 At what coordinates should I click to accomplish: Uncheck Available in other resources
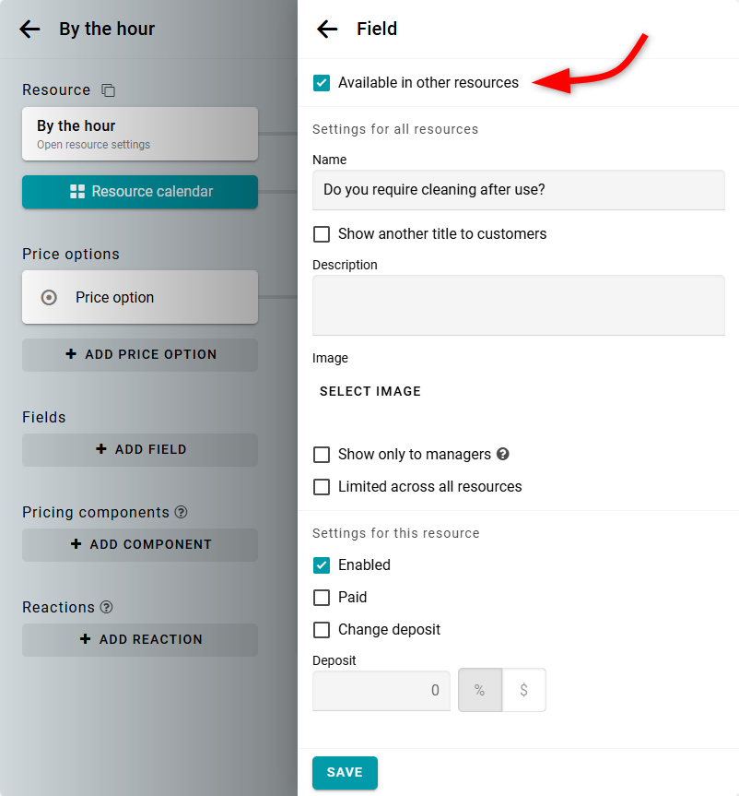coord(322,83)
